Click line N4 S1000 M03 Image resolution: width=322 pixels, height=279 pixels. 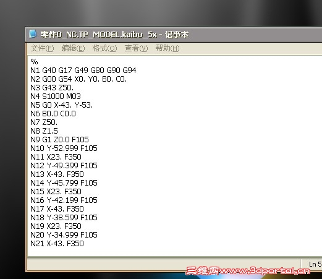tap(56, 97)
